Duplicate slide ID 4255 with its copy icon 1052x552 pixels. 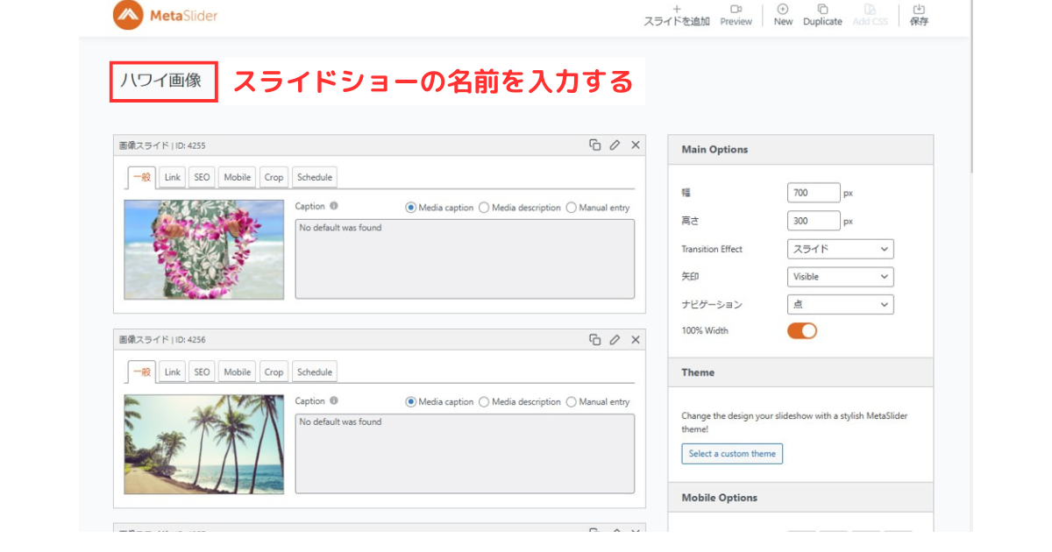(595, 145)
